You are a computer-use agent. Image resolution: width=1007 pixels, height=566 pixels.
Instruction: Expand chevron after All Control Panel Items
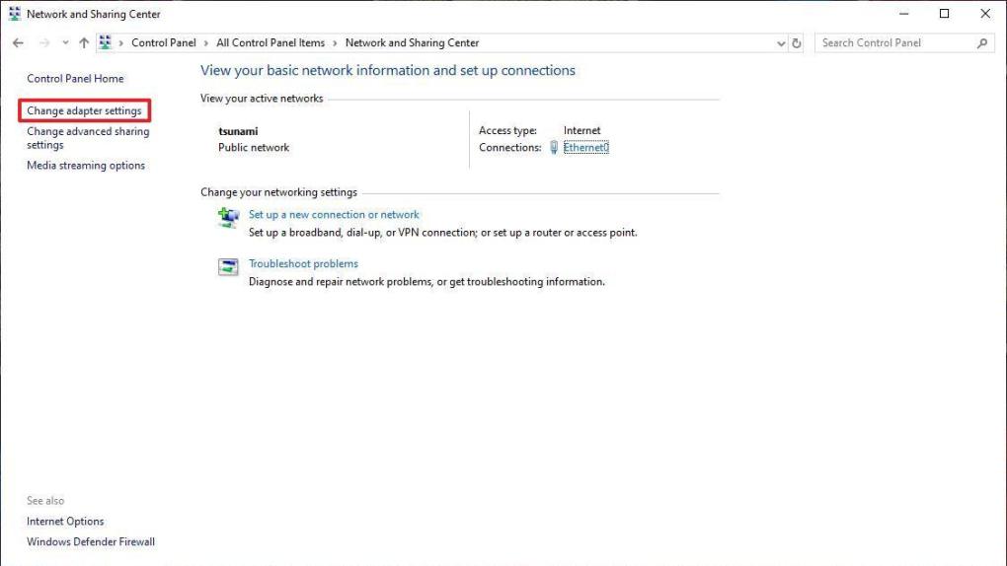pos(336,43)
